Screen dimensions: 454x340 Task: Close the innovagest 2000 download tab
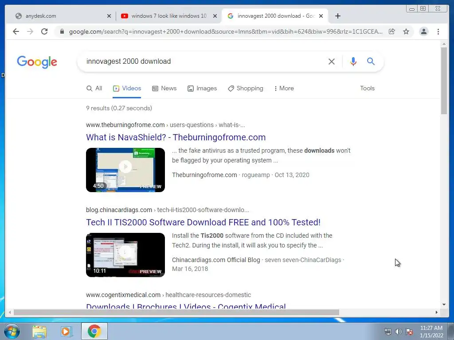(321, 16)
